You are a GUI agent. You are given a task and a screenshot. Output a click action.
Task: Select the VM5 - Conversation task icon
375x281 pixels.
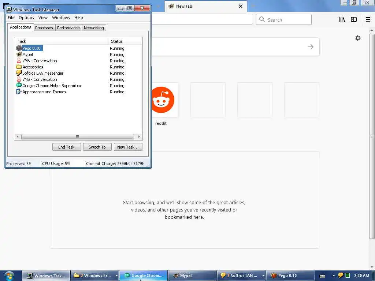19,79
